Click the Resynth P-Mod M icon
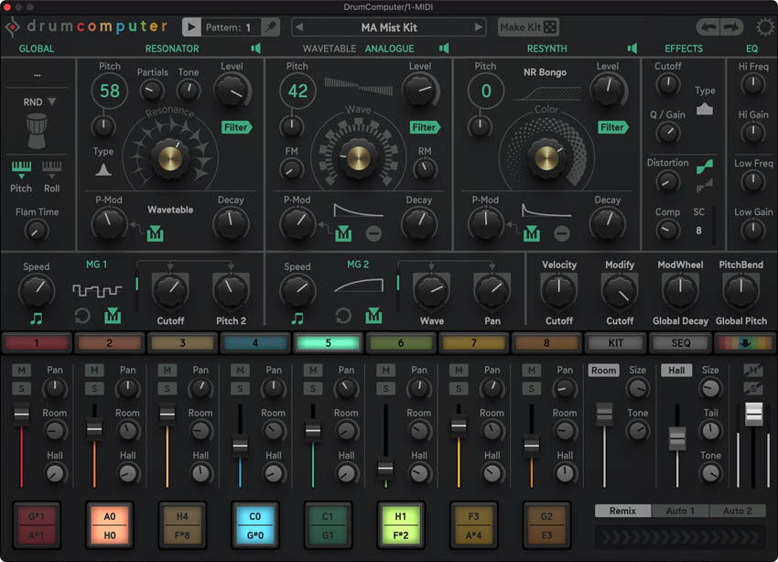This screenshot has width=778, height=562. pos(532,232)
